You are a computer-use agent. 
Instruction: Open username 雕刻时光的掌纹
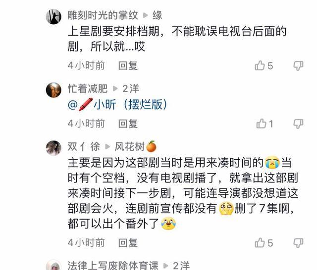pos(103,15)
